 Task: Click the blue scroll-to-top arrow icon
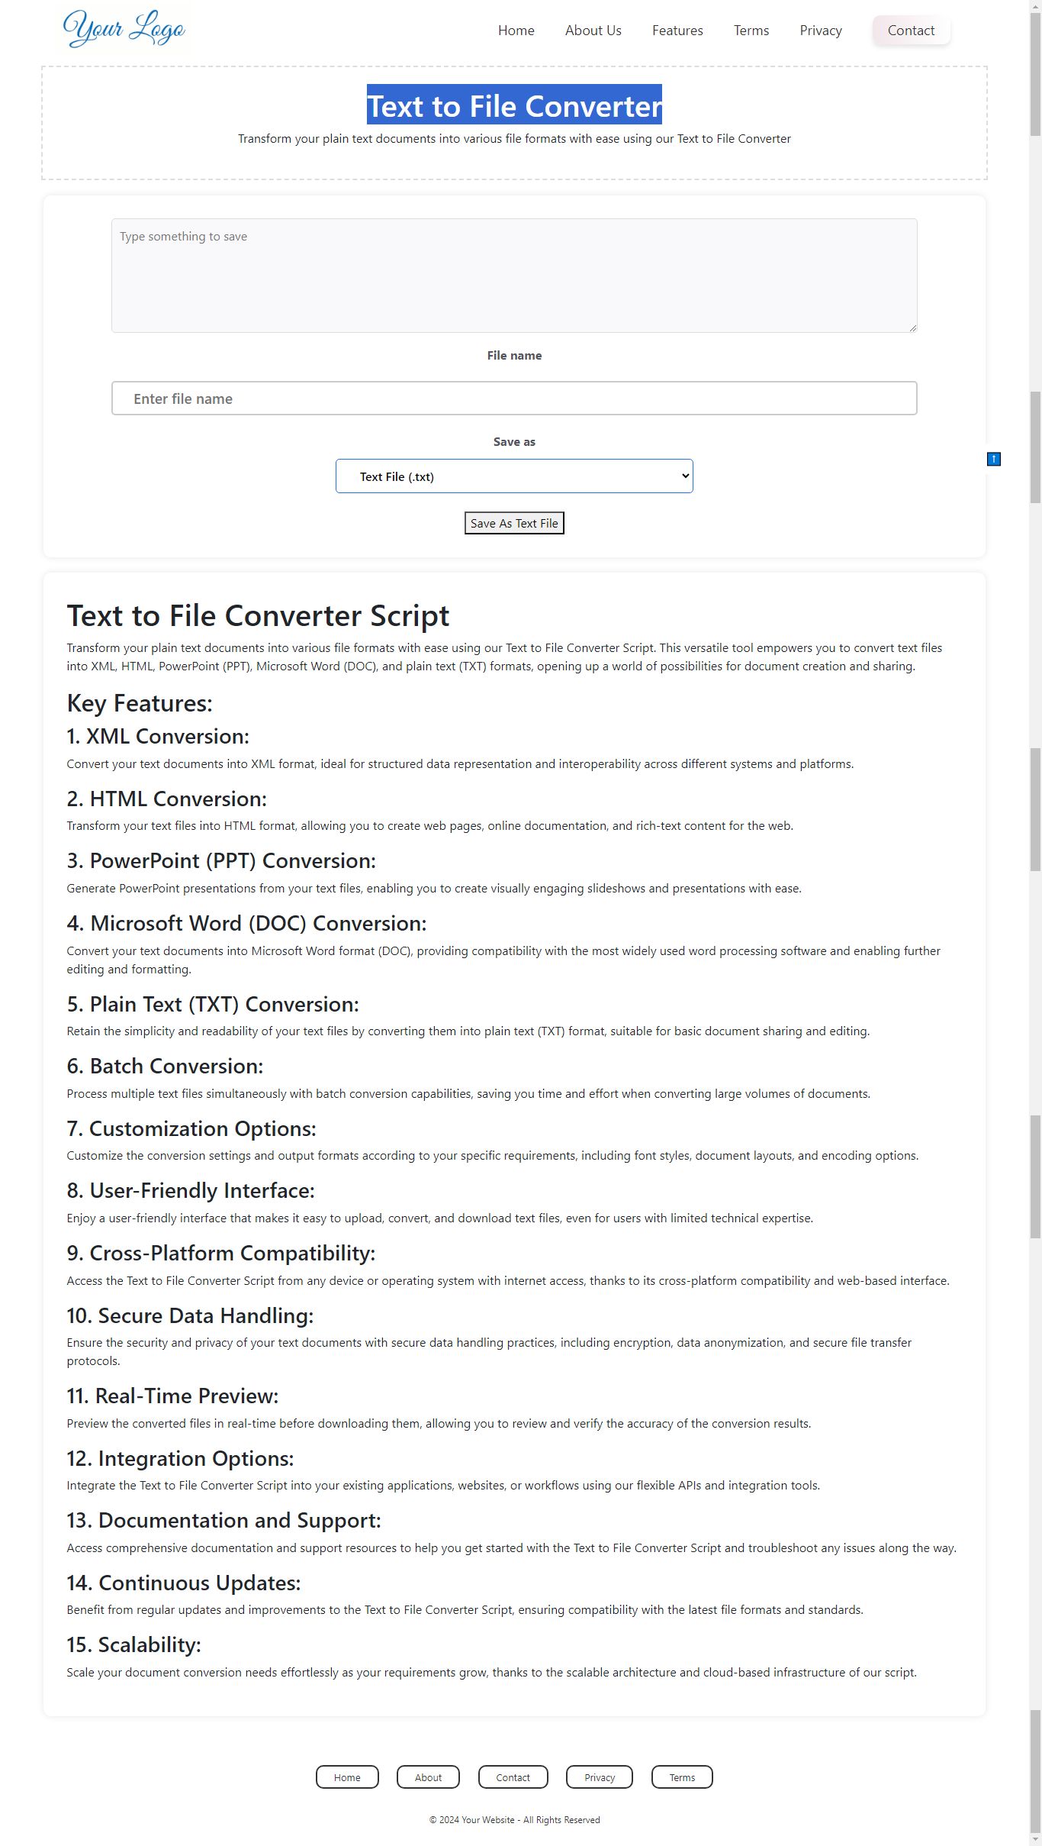tap(993, 459)
